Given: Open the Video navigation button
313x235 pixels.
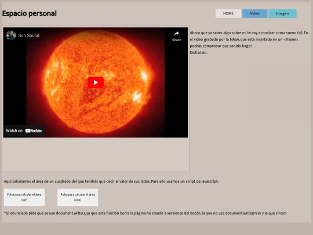Looking at the screenshot, I should 254,13.
